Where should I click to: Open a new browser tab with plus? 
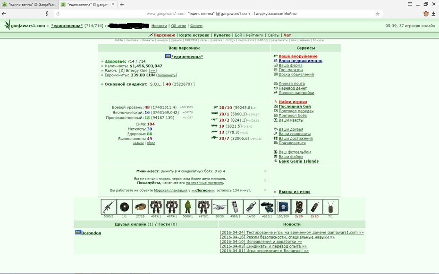(122, 4)
